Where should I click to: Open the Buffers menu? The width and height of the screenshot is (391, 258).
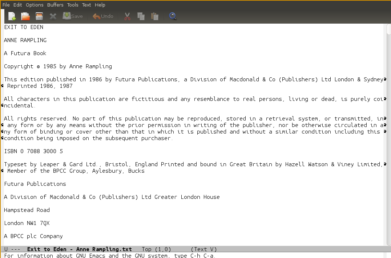coord(55,5)
